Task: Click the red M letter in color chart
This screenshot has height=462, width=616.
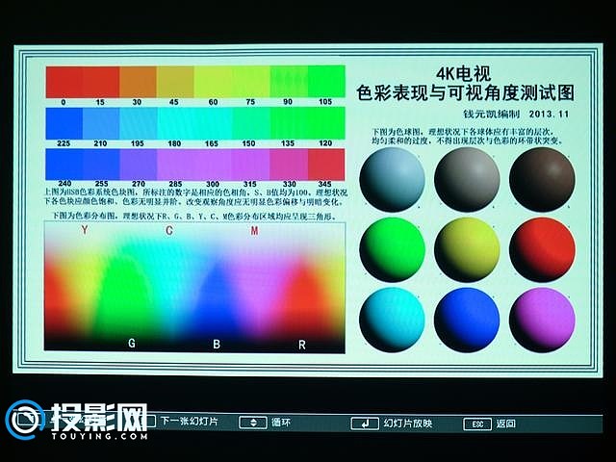Action: [254, 231]
